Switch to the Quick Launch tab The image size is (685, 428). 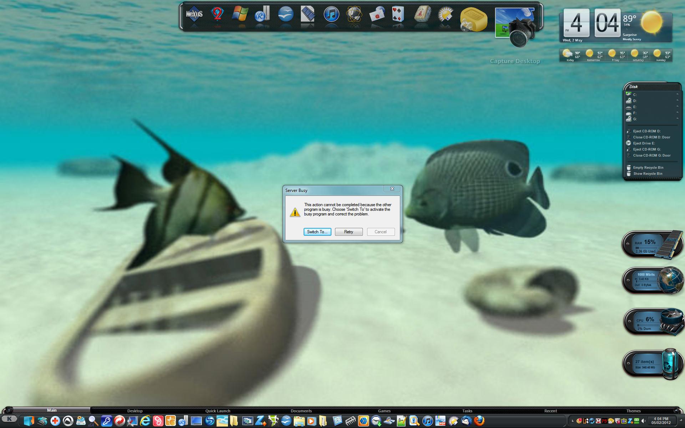pyautogui.click(x=218, y=411)
